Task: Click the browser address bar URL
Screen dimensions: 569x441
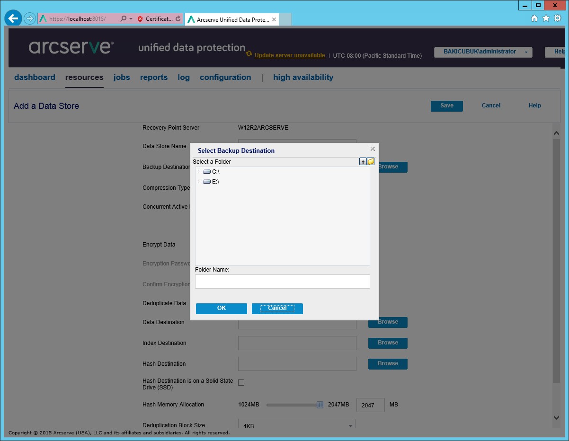Action: click(x=77, y=19)
